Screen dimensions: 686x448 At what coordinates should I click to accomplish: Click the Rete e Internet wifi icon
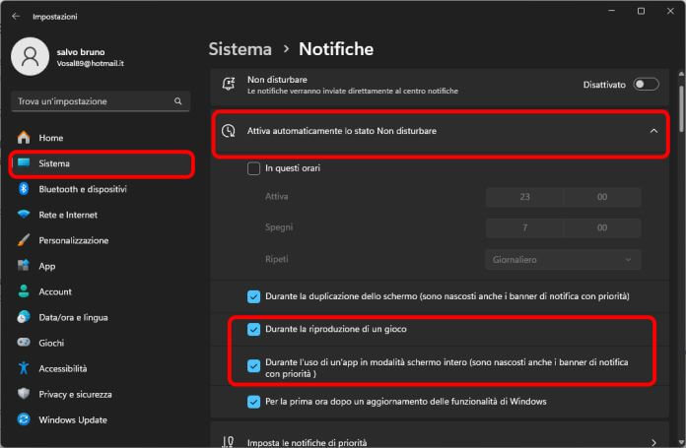point(24,215)
